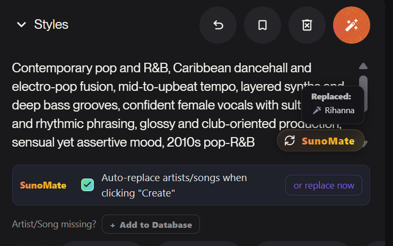Click the SunoMate logo in the options bar

(43, 185)
